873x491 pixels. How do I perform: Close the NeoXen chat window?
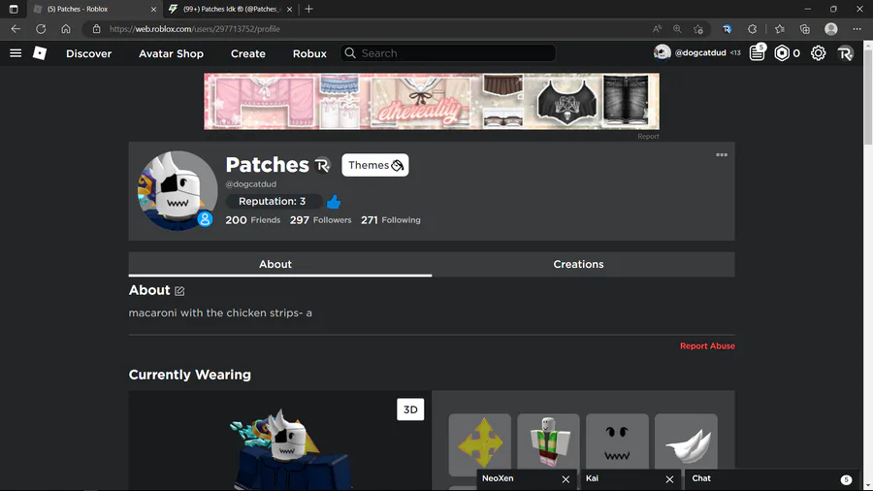coord(566,479)
